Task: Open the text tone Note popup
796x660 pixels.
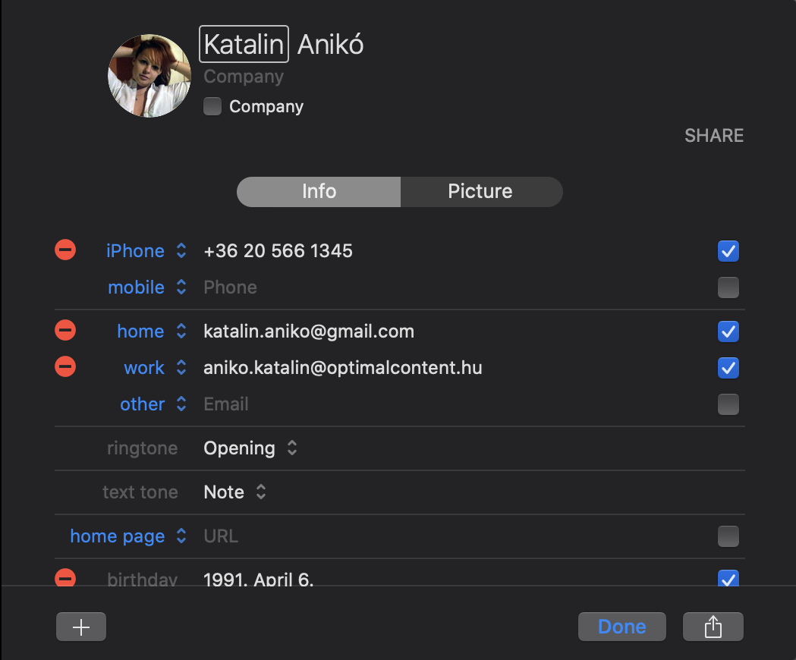Action: 235,492
